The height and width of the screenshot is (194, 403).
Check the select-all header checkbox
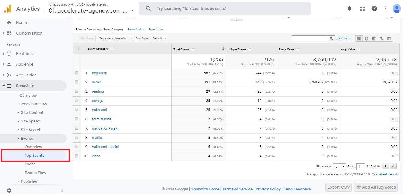click(77, 49)
